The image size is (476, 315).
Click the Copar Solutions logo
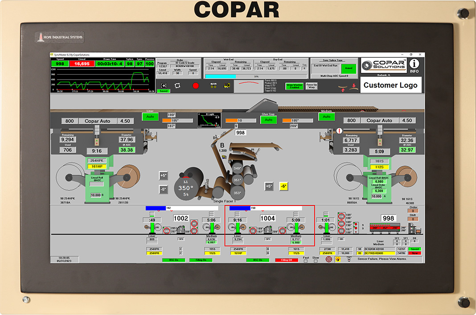pos(384,65)
